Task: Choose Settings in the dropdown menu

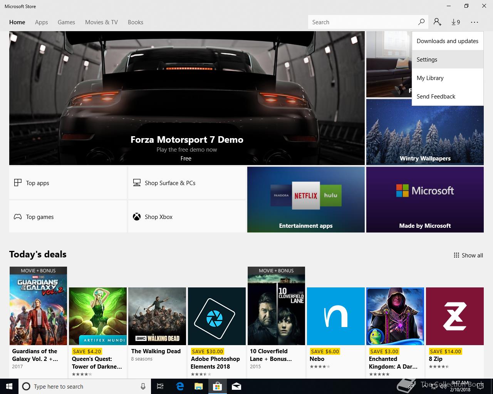Action: 448,59
